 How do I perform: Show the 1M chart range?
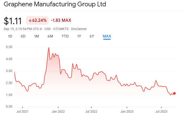point(37,36)
